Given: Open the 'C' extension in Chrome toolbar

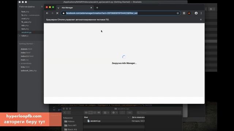Looking at the screenshot, I should 184,13.
